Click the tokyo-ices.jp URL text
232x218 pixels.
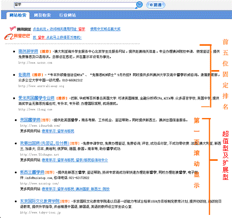tap(40, 213)
